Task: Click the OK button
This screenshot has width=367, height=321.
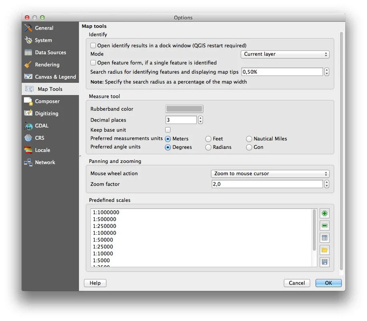Action: click(328, 283)
